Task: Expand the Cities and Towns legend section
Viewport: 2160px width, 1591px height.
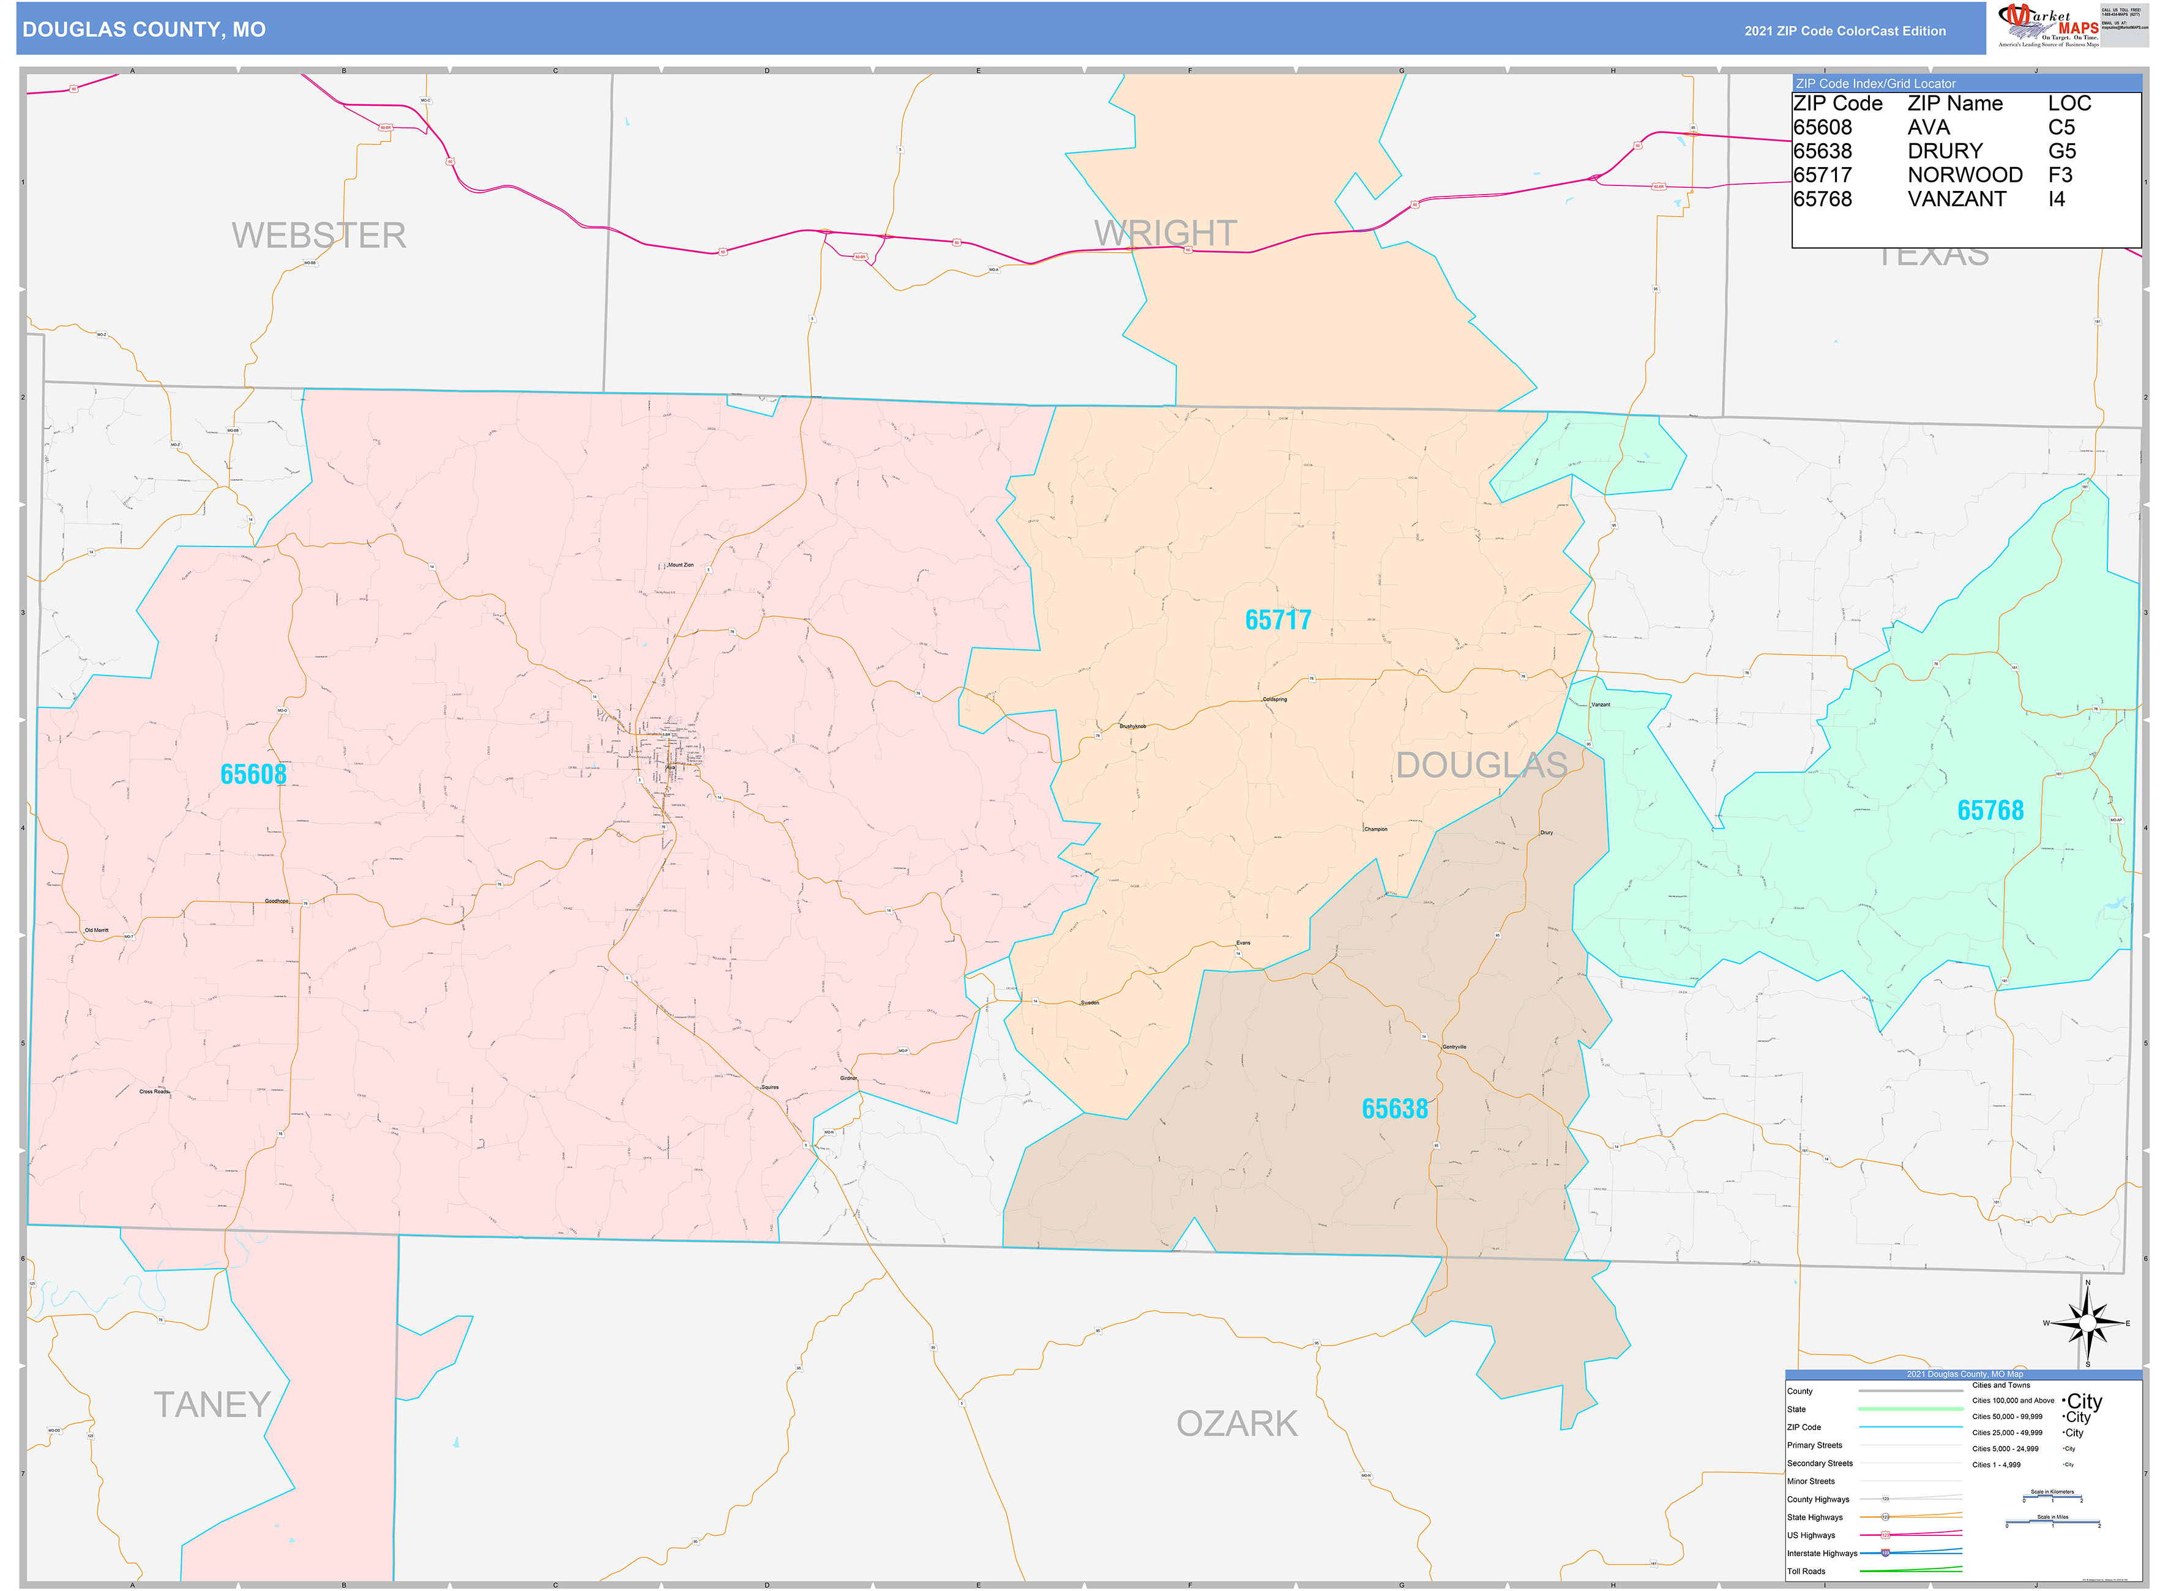Action: pyautogui.click(x=2001, y=1385)
